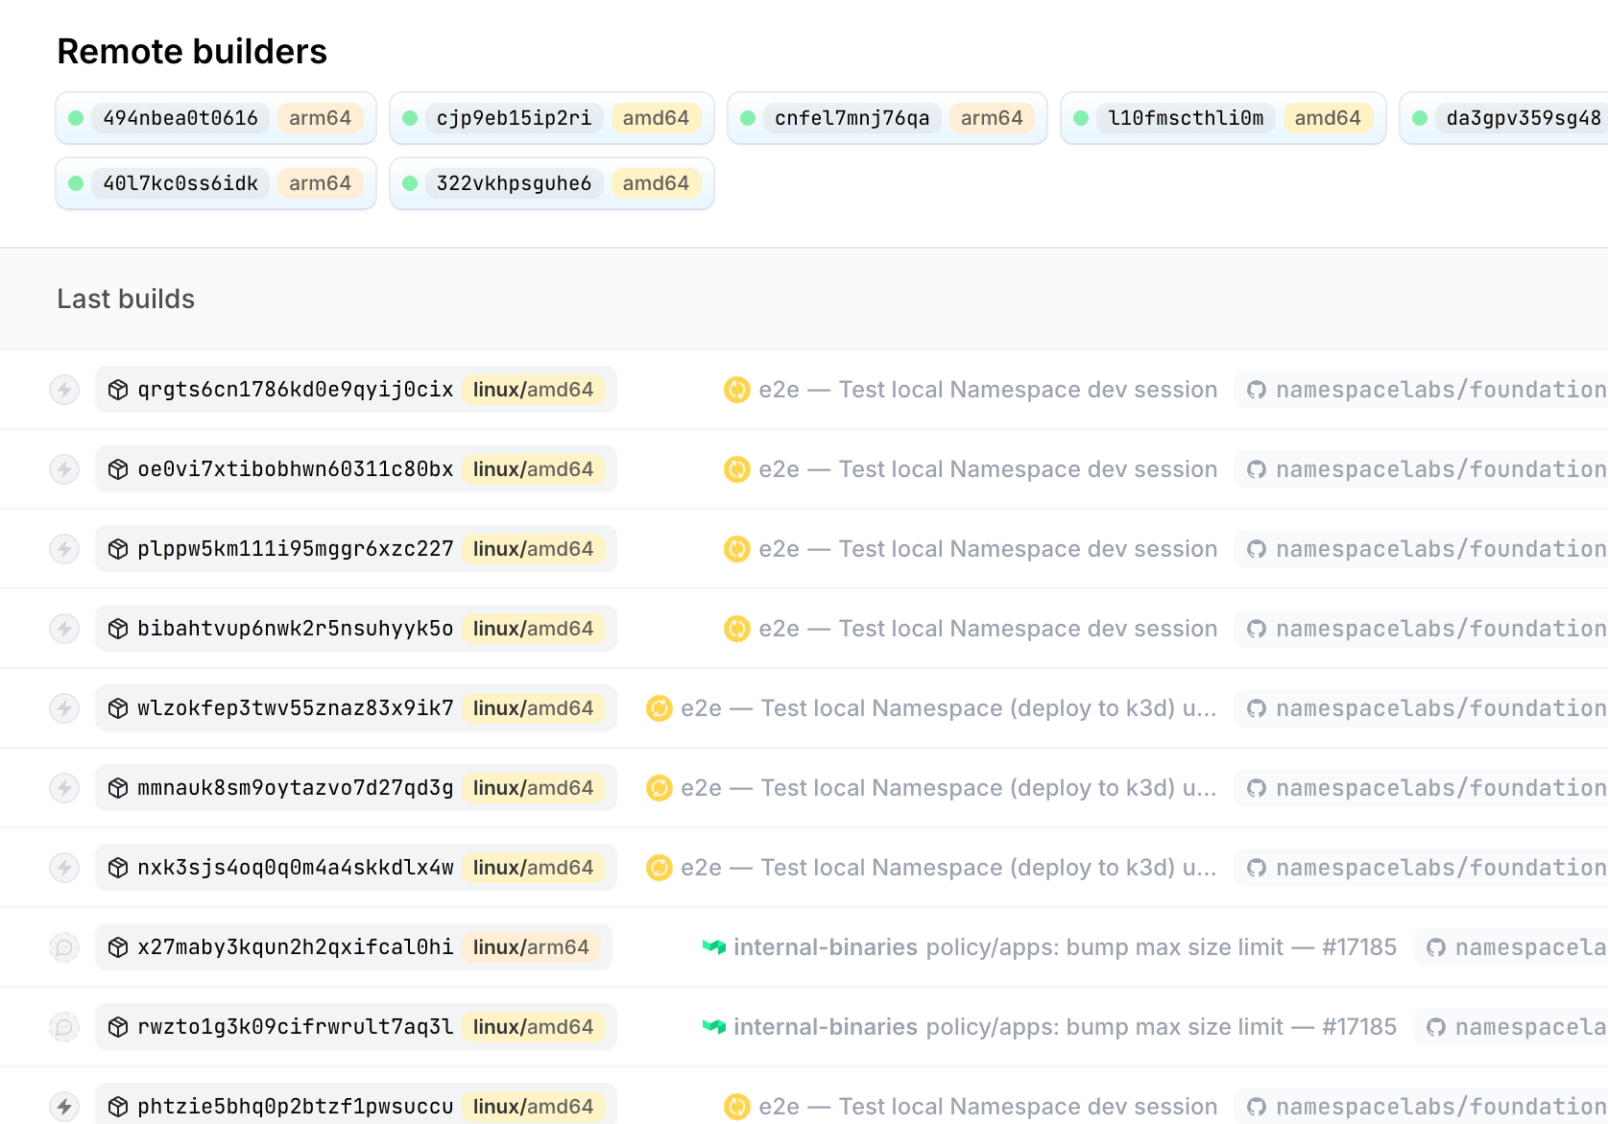Viewport: 1608px width, 1124px height.
Task: Click package cube icon of qrgts6cn1786kd0e9qyij0cix
Action: pyautogui.click(x=118, y=390)
